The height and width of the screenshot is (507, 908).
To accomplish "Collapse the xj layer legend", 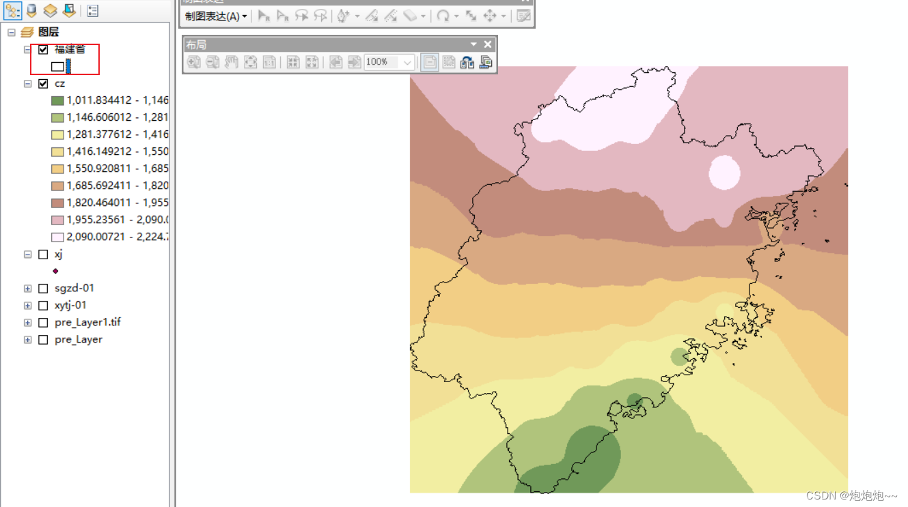I will point(27,254).
